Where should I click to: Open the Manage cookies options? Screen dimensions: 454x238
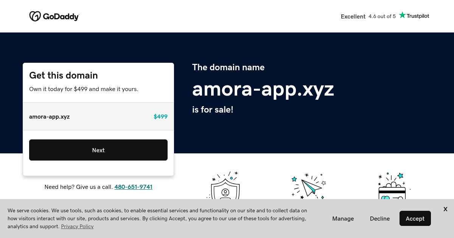click(343, 218)
